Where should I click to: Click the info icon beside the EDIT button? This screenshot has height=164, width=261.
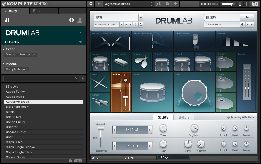70,161
